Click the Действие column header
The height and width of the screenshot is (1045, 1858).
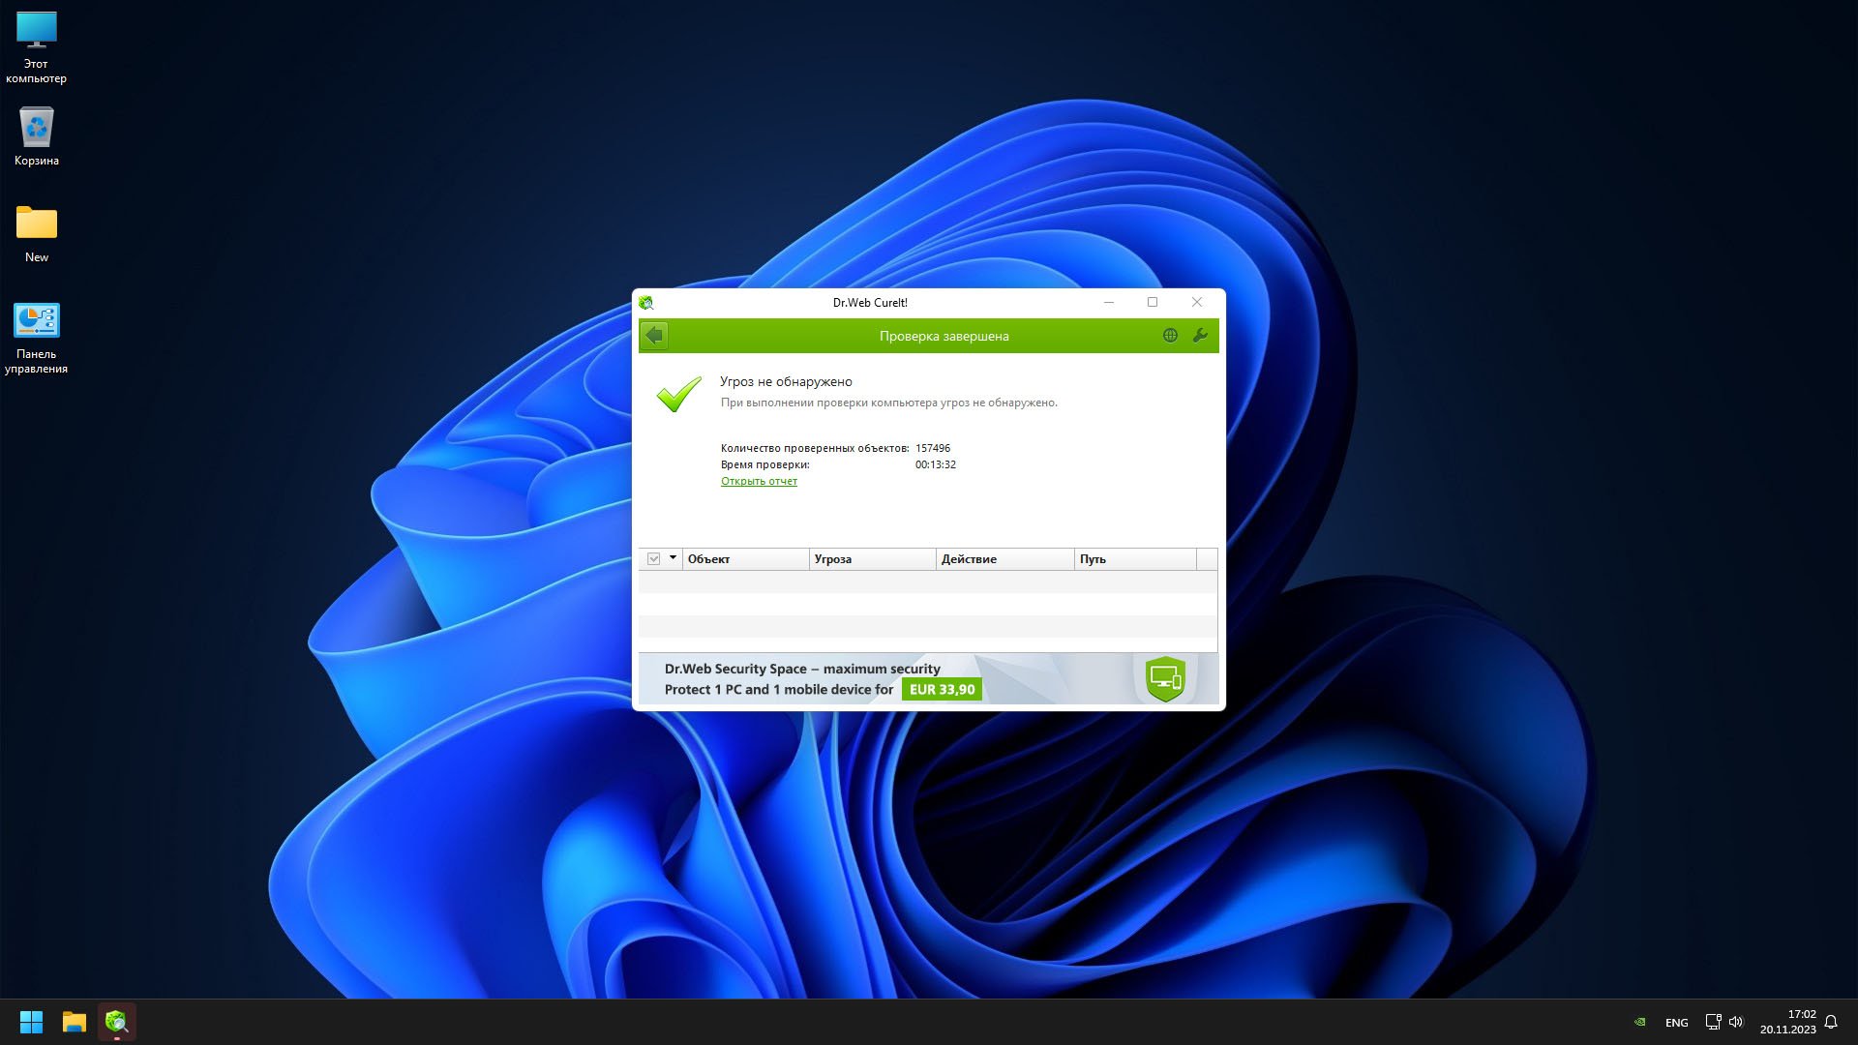(1004, 559)
